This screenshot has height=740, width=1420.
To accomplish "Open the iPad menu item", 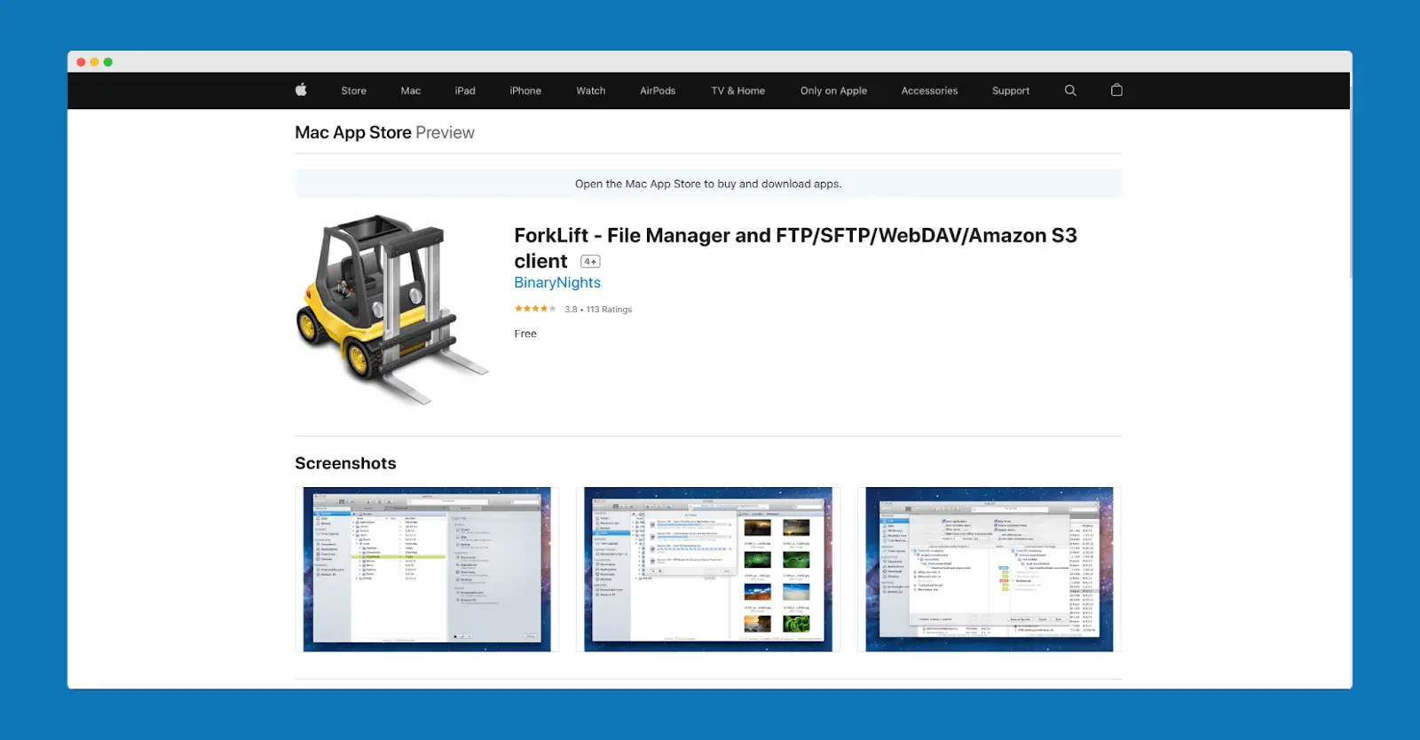I will [x=465, y=91].
